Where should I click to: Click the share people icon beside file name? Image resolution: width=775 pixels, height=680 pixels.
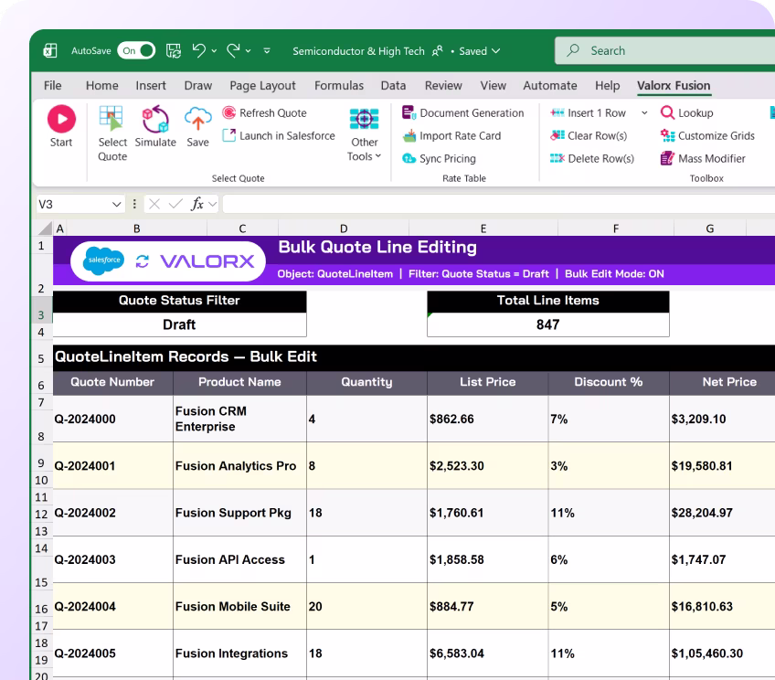click(x=438, y=51)
